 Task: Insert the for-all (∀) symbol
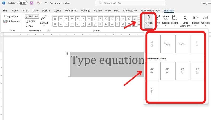(x=78, y=24)
